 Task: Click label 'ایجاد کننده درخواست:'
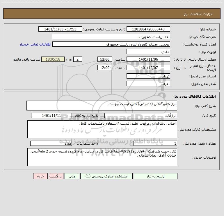(x=200, y=44)
